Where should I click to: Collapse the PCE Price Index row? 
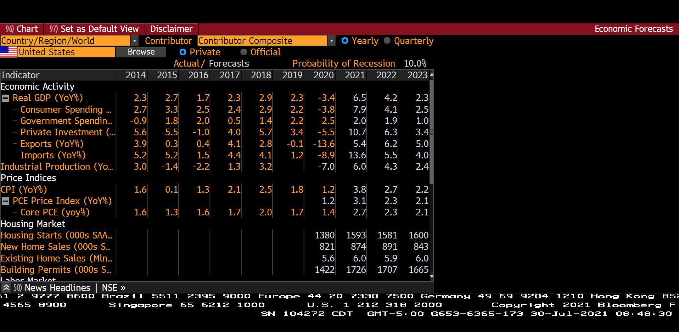(x=5, y=201)
